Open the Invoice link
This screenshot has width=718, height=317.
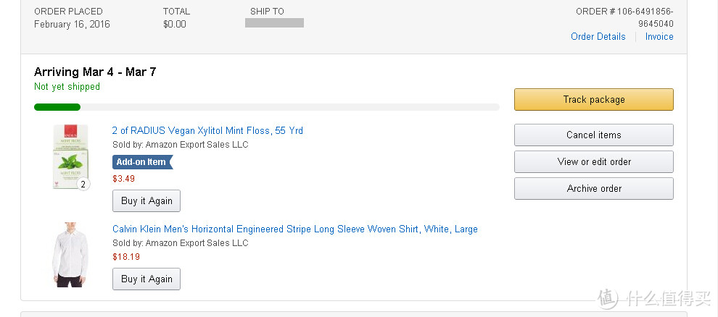coord(659,36)
